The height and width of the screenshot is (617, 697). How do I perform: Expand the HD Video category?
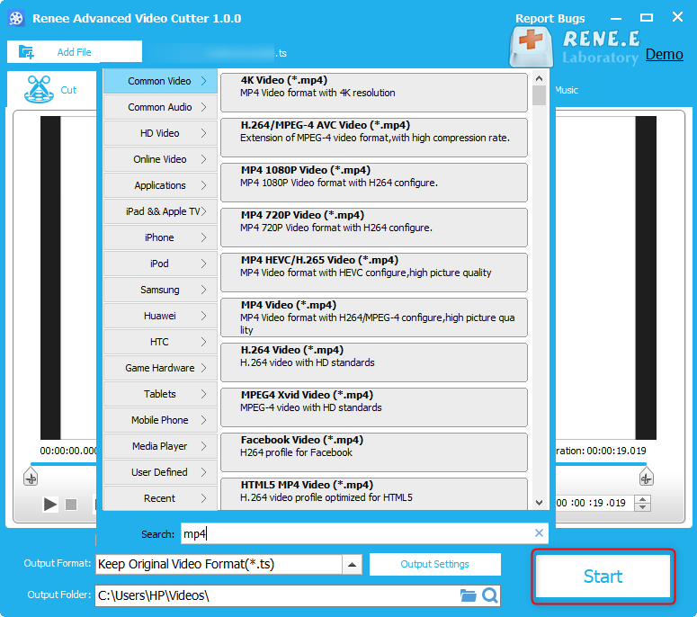coord(160,133)
